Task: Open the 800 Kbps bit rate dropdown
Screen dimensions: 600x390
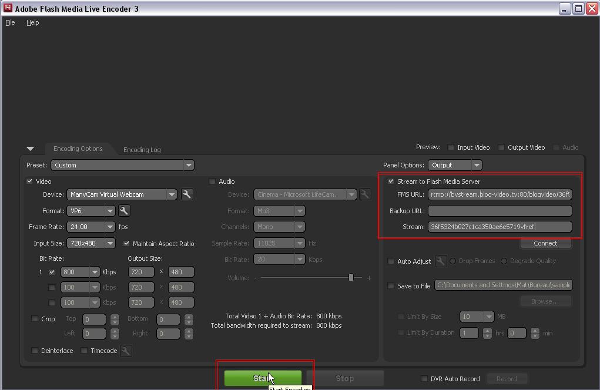Action: [x=81, y=272]
